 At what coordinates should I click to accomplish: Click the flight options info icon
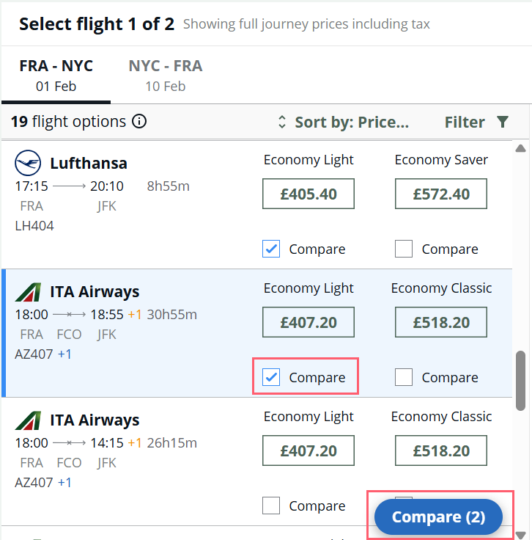pyautogui.click(x=139, y=121)
